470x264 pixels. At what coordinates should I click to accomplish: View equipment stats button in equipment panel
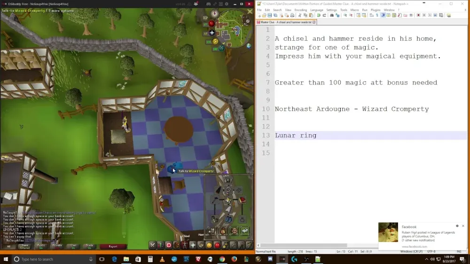pyautogui.click(x=211, y=231)
